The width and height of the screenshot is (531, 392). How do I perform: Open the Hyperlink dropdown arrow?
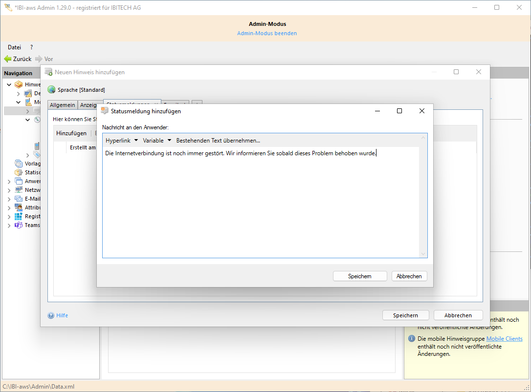click(136, 141)
